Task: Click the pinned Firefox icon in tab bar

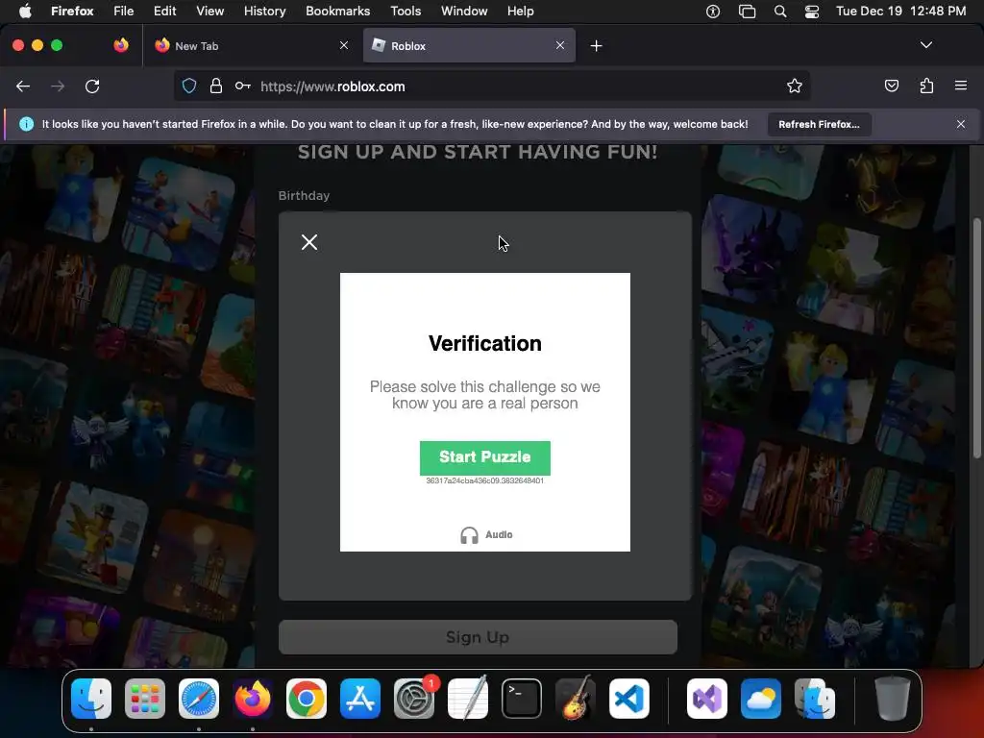Action: [x=121, y=45]
